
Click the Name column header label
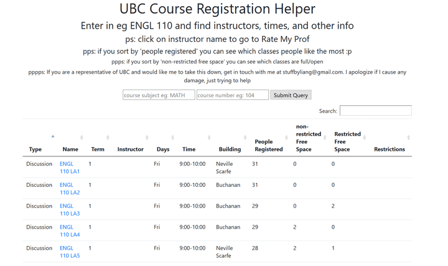70,150
